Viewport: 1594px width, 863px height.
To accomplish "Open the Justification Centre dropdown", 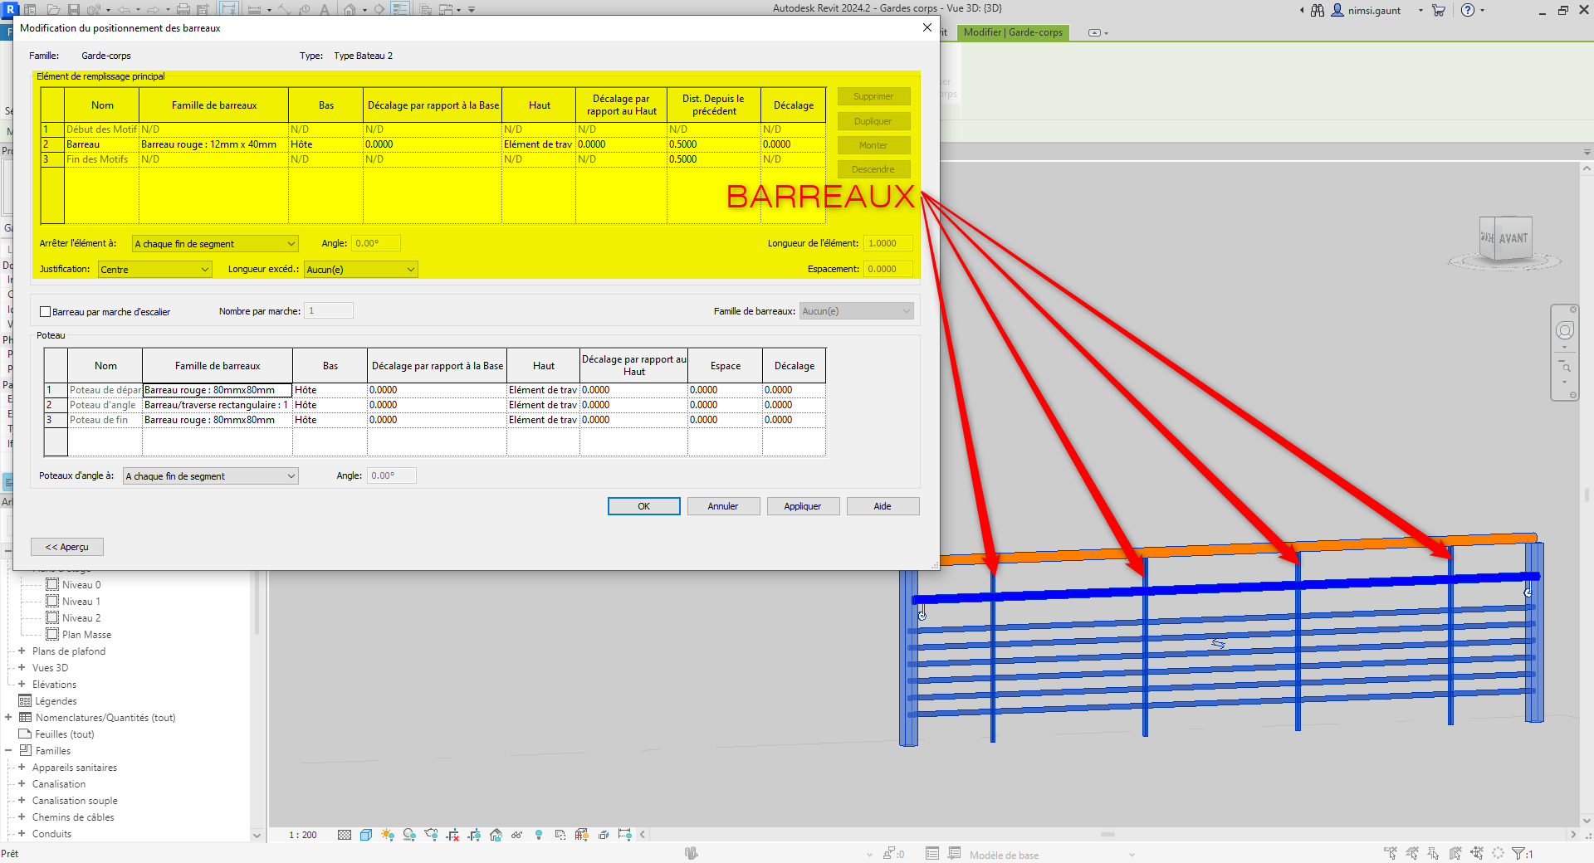I will click(x=155, y=270).
